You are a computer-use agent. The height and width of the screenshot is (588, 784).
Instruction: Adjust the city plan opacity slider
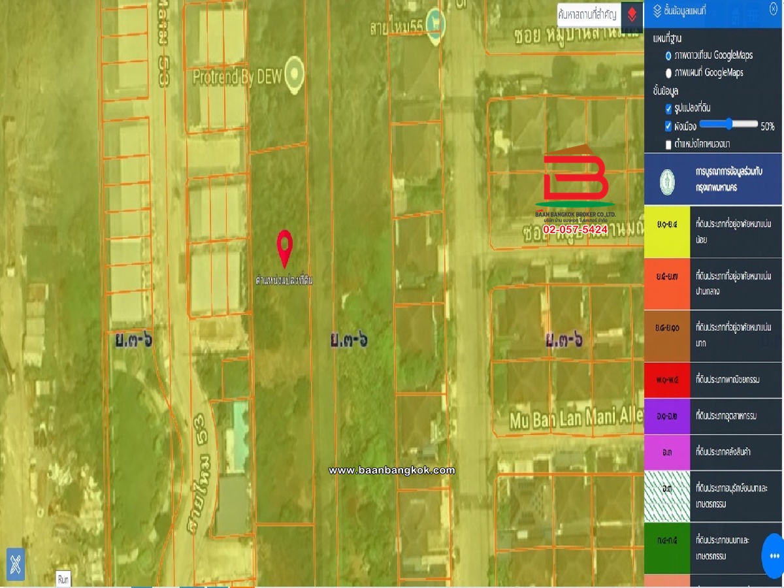click(728, 124)
